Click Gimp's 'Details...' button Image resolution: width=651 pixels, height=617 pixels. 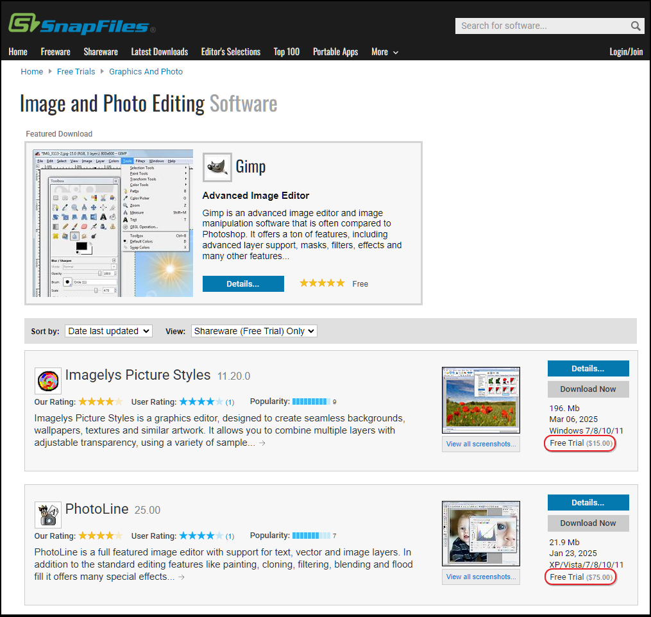(243, 283)
